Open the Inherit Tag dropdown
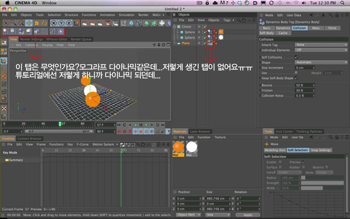 (x=321, y=45)
